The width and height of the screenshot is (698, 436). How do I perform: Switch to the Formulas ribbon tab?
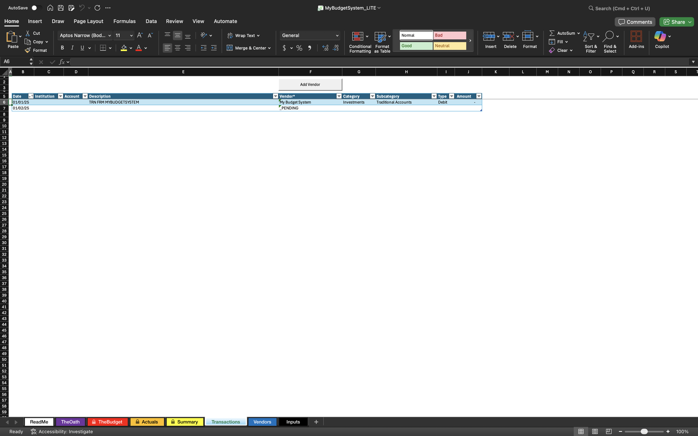pos(124,21)
